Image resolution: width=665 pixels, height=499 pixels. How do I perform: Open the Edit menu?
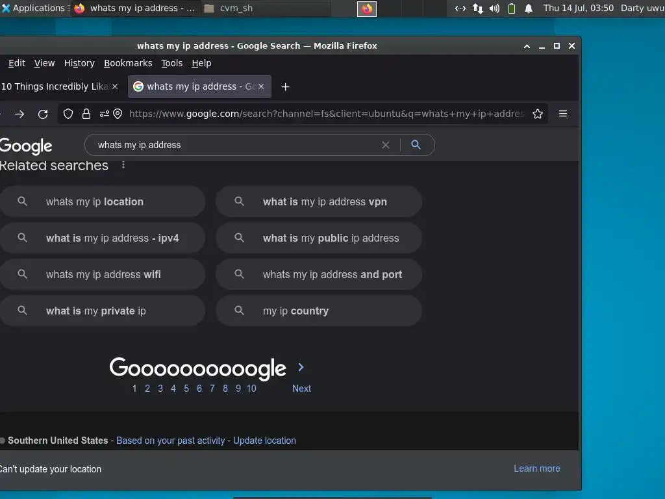17,63
